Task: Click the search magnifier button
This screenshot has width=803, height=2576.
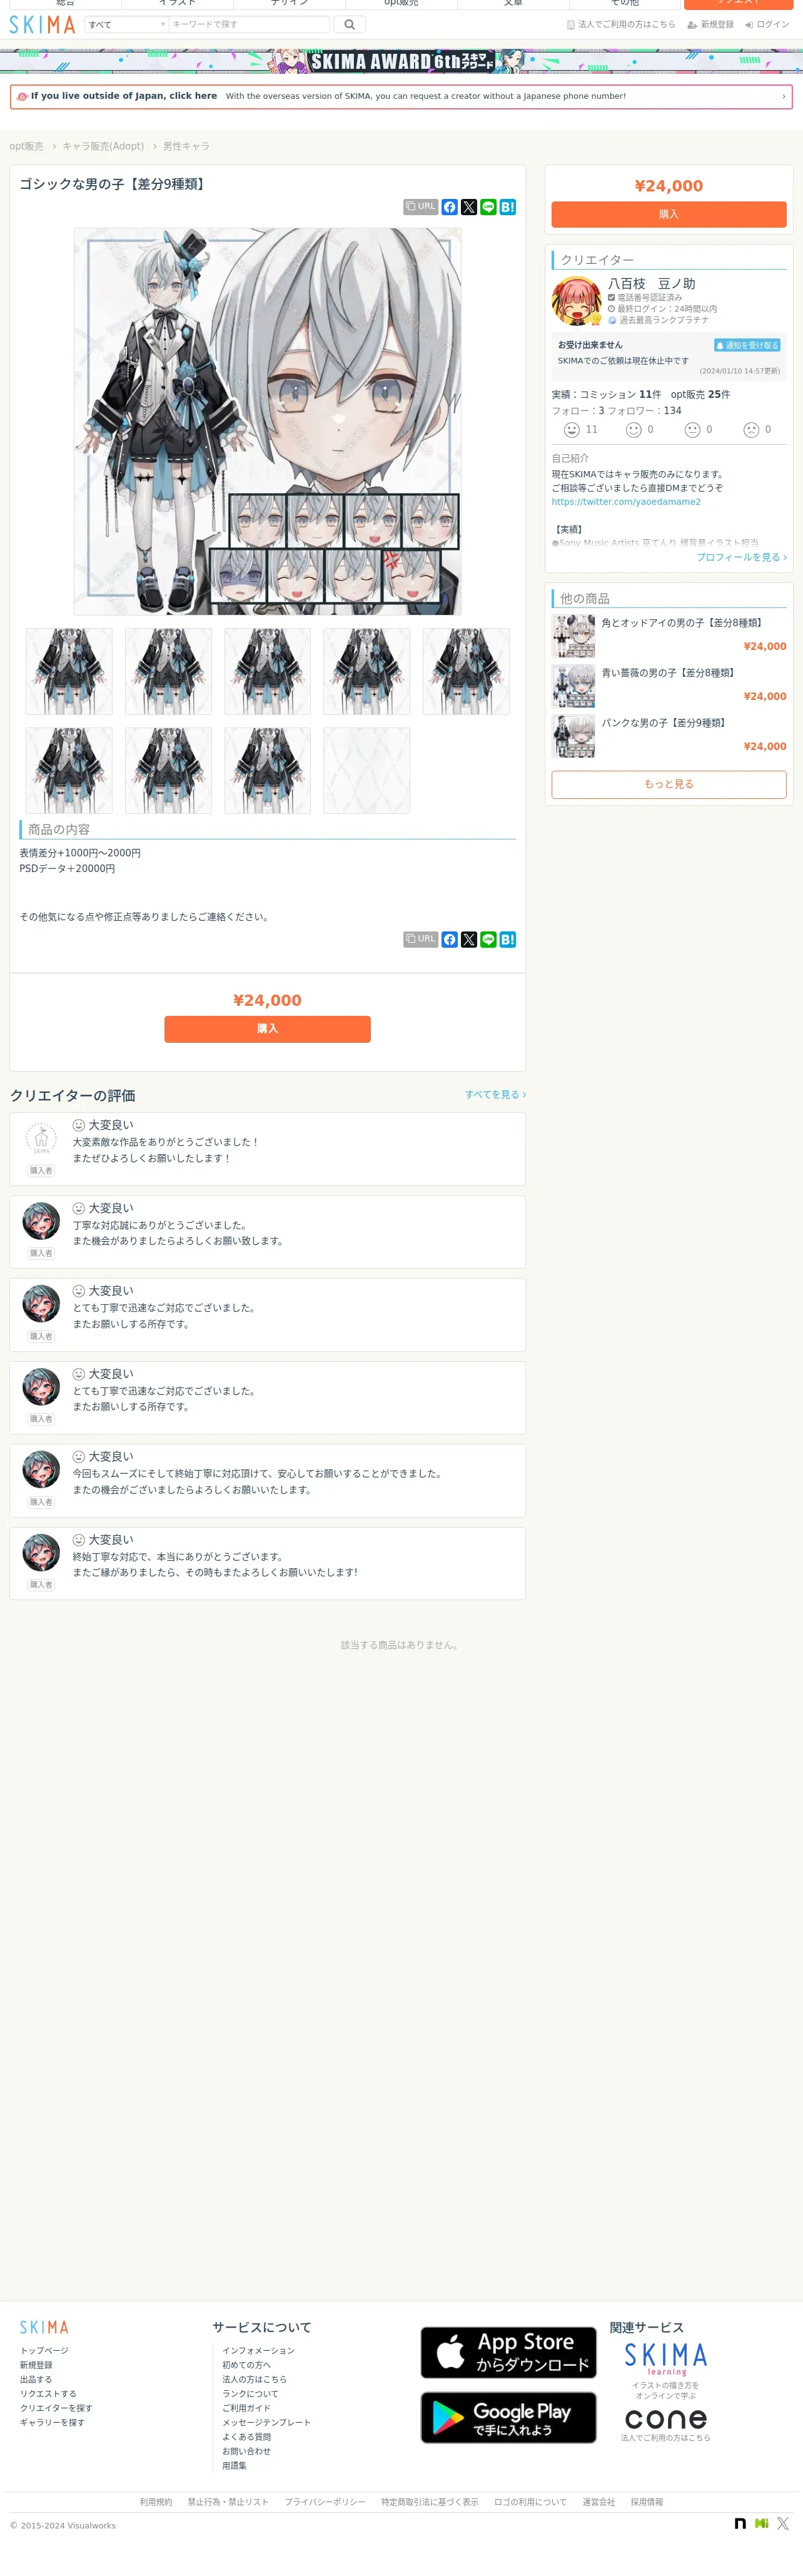Action: (x=349, y=24)
